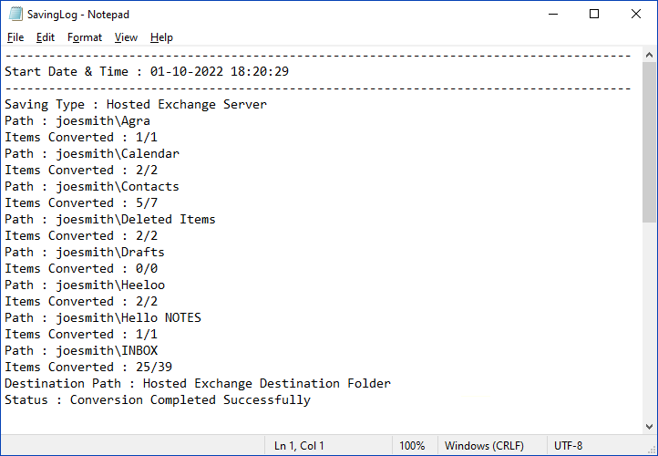The width and height of the screenshot is (658, 456).
Task: Click the scrollbar down arrow
Action: [x=649, y=427]
